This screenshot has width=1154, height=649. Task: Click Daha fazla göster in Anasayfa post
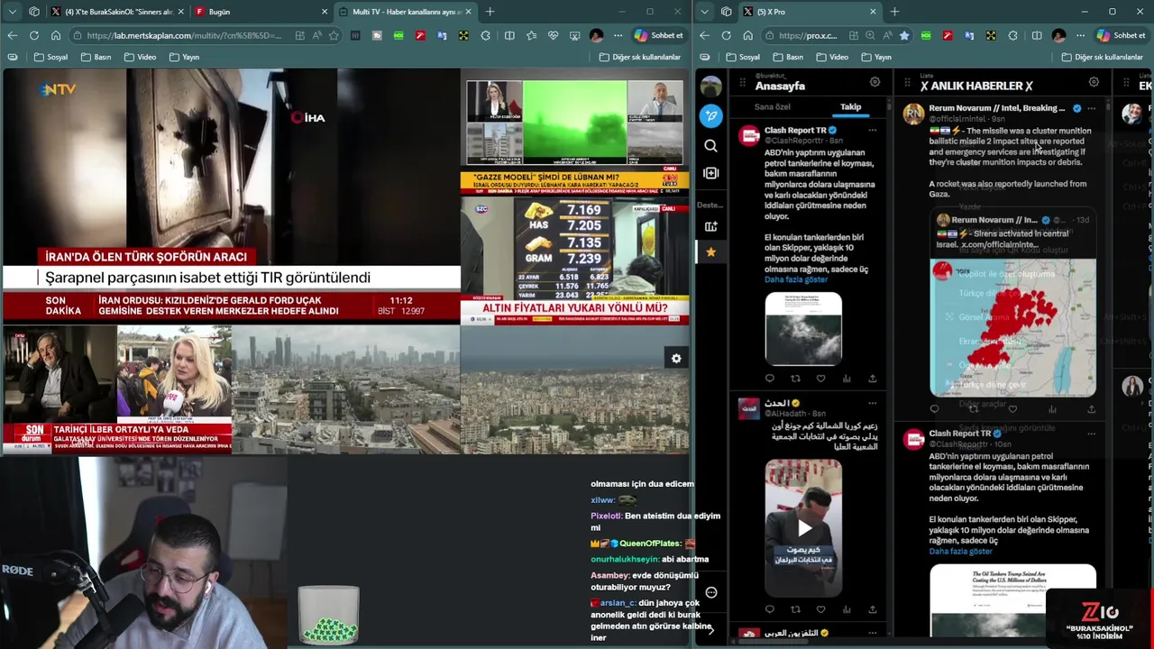coord(796,279)
